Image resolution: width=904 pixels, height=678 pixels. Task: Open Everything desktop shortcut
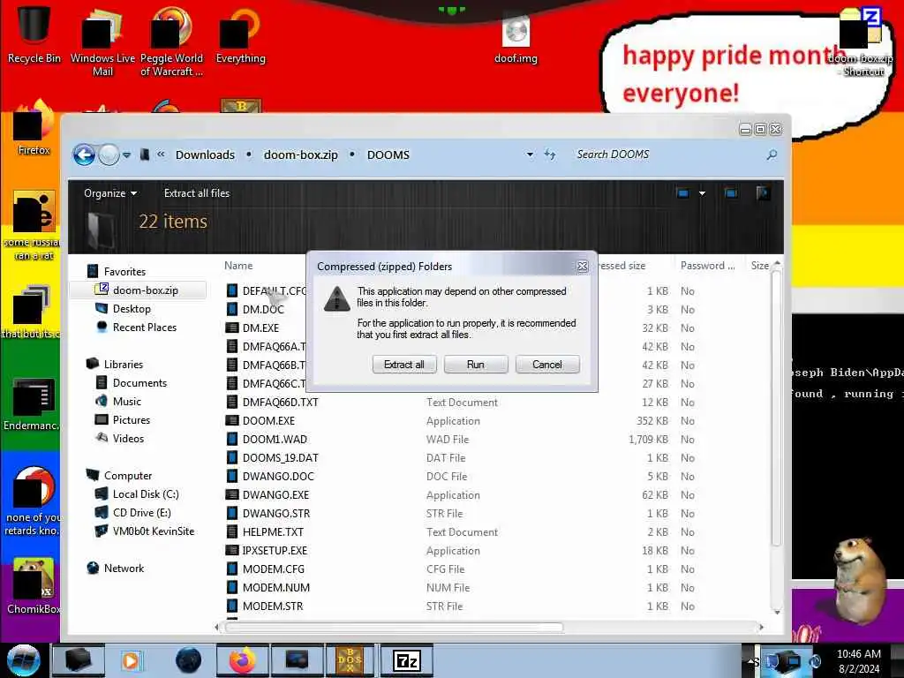(x=240, y=34)
